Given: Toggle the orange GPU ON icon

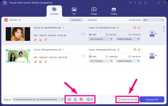Looking at the screenshot, I should (x=81, y=100).
